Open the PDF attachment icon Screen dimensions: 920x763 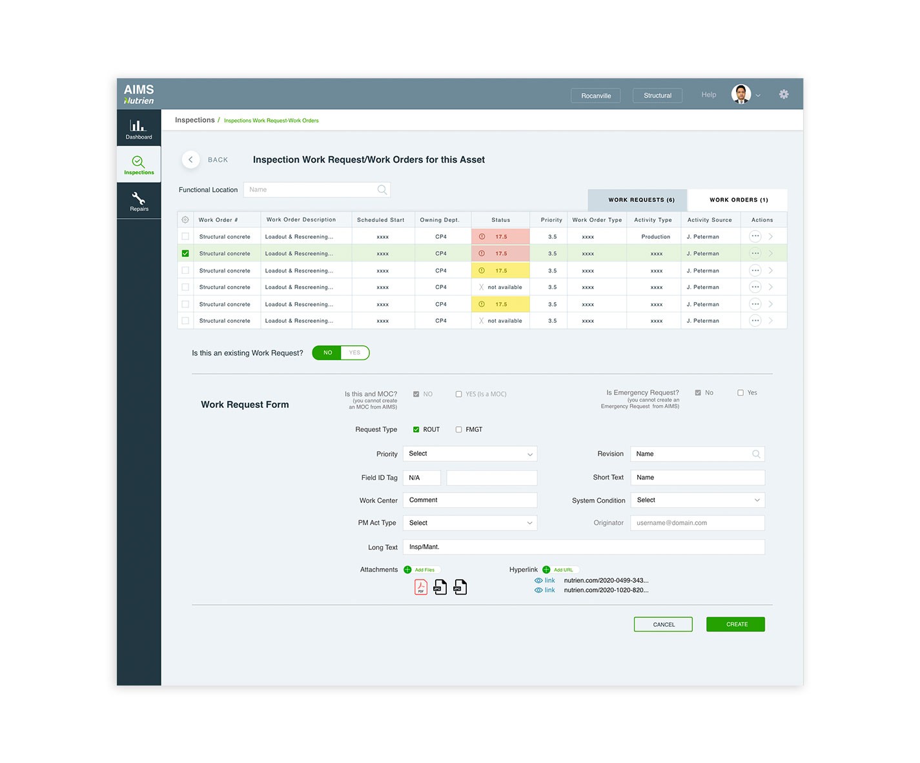click(421, 587)
